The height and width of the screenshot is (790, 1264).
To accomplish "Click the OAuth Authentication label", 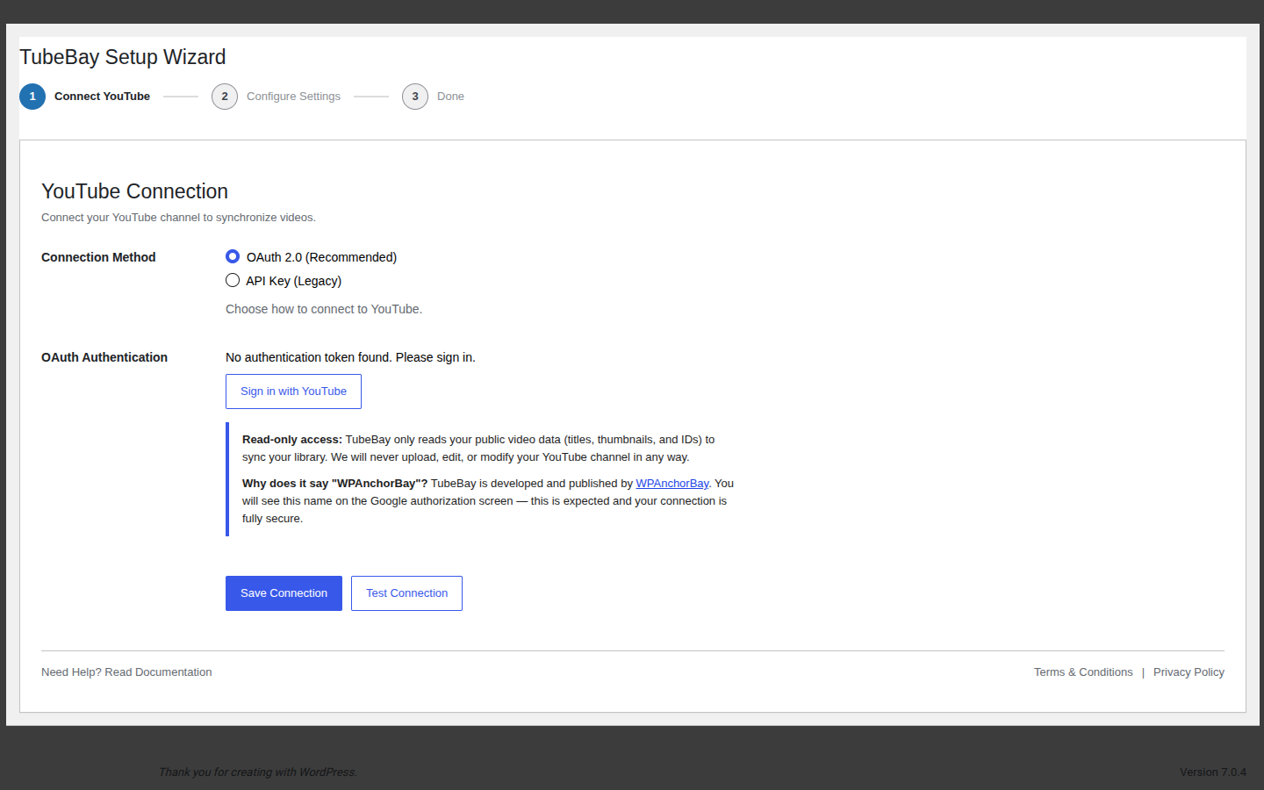I will coord(104,357).
